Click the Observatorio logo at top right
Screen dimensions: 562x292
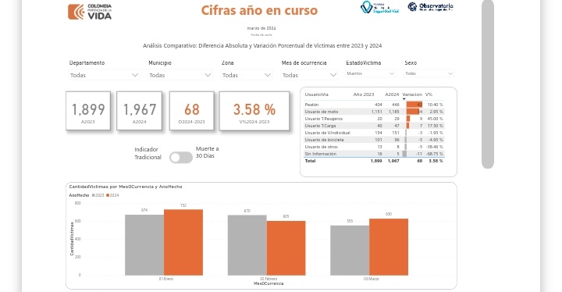430,7
